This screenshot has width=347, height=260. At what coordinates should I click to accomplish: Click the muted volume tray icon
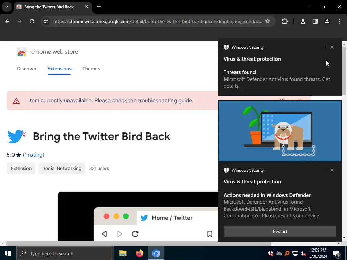tap(303, 253)
